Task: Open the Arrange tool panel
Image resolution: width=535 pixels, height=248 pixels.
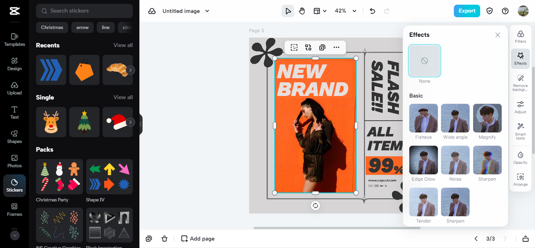Action: tap(520, 179)
